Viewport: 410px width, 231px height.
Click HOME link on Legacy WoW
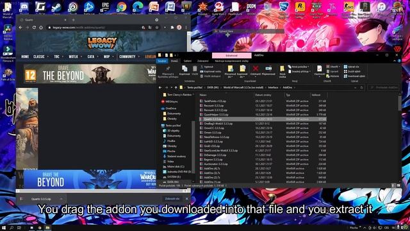tap(25, 56)
